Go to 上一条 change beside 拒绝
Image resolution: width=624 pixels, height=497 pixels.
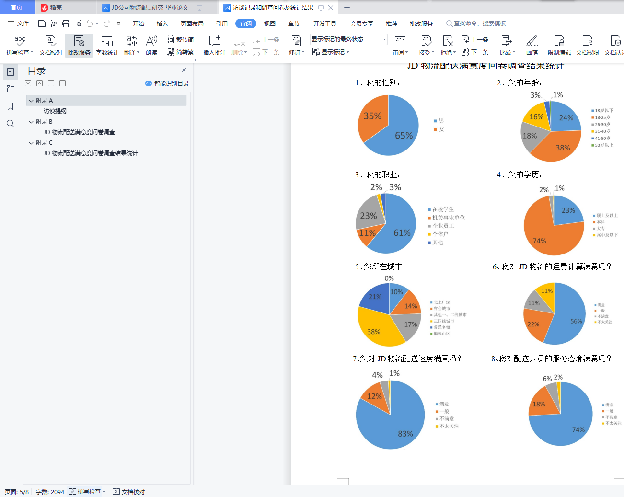[x=475, y=40]
